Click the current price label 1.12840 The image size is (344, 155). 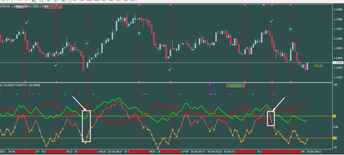[x=338, y=63]
